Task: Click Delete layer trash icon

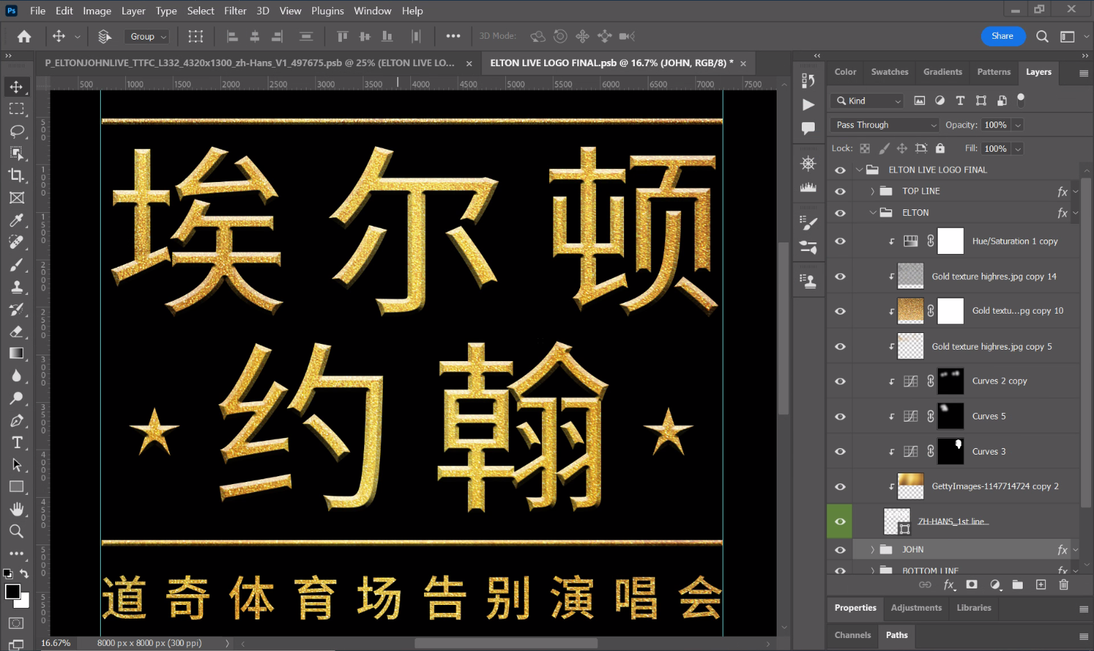Action: click(x=1064, y=585)
